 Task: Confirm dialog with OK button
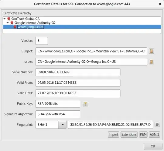(153, 146)
